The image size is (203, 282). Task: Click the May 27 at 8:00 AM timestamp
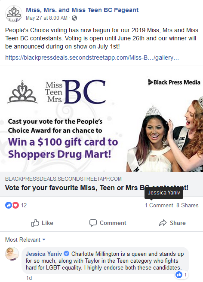point(46,18)
